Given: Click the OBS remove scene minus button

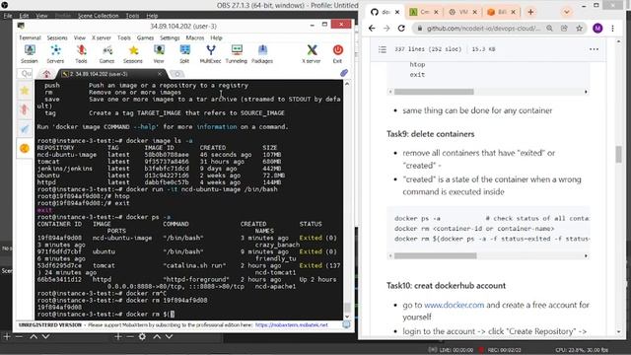Looking at the screenshot, I should pyautogui.click(x=19, y=336).
